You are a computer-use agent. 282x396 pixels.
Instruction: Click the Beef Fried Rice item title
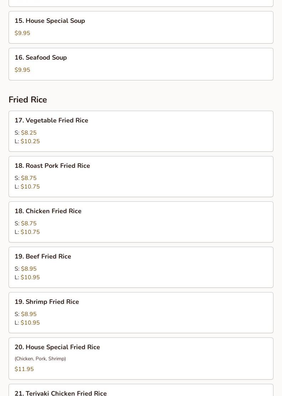[43, 256]
